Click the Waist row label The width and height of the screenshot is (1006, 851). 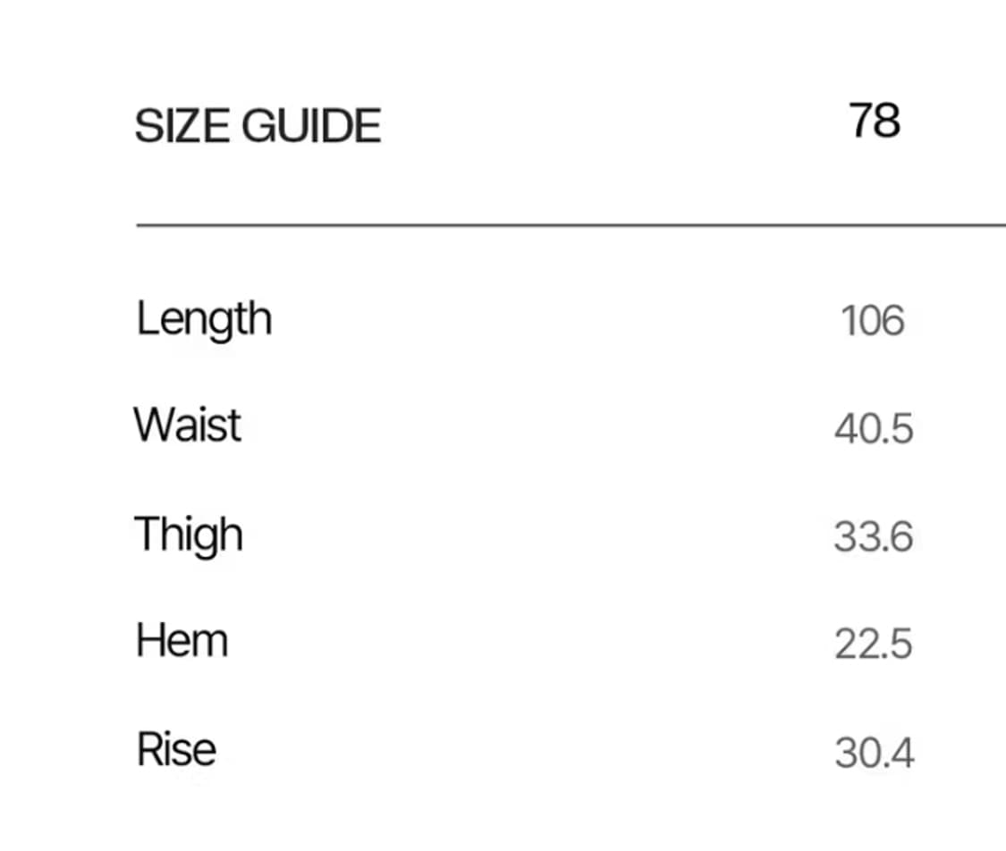(188, 425)
